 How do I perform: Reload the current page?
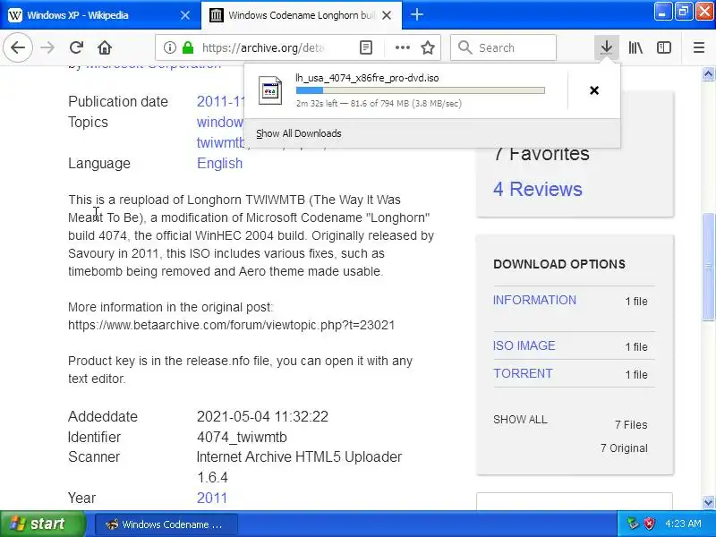76,47
